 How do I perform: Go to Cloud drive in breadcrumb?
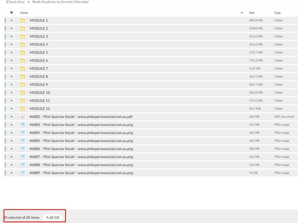16,2
